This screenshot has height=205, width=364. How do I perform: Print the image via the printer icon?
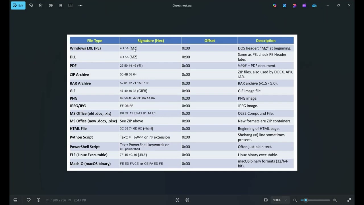coord(51,5)
